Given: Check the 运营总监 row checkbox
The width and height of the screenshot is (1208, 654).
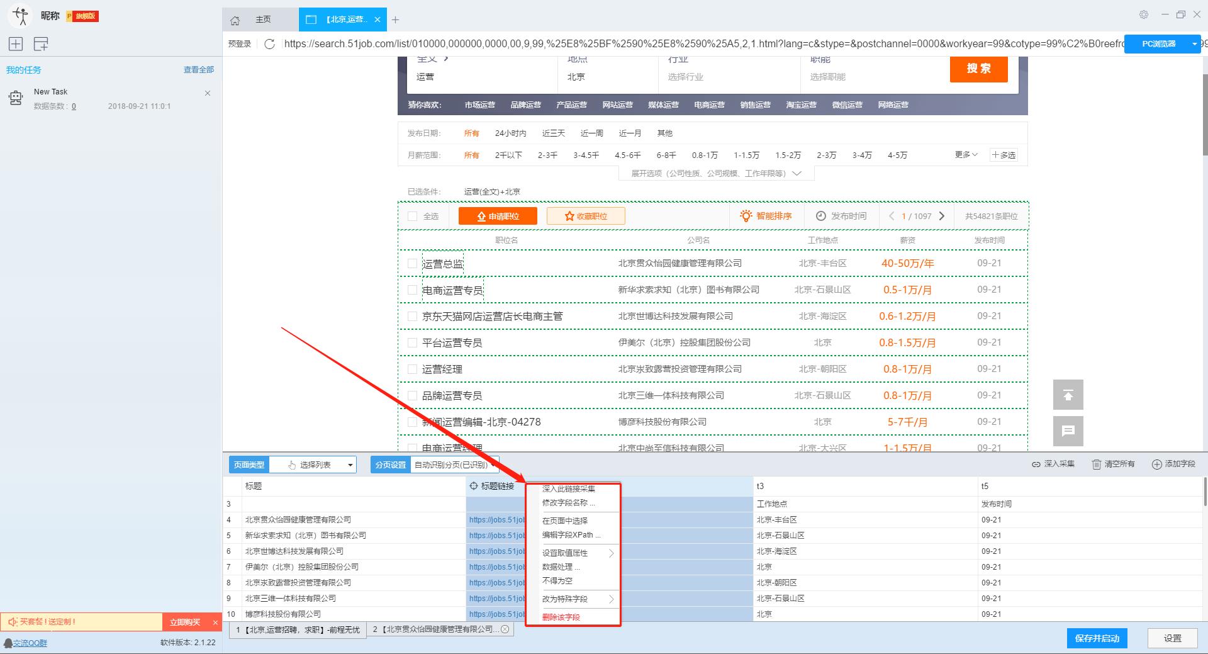Looking at the screenshot, I should click(413, 263).
